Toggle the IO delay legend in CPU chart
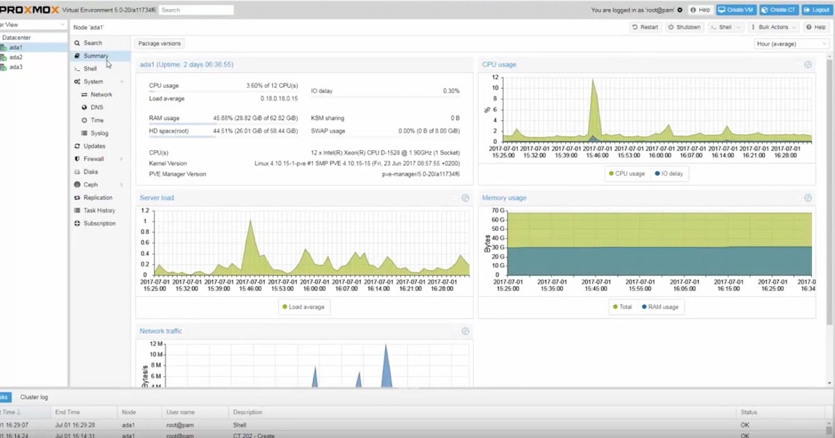The image size is (835, 438). tap(668, 174)
